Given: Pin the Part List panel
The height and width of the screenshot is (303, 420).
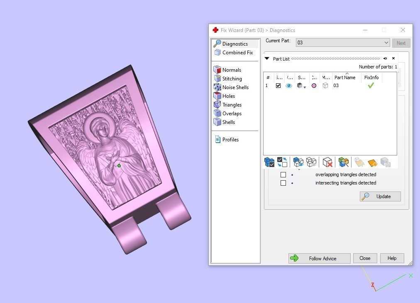Looking at the screenshot, I should (x=385, y=58).
